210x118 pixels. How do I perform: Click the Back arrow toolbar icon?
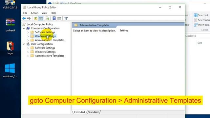pos(24,18)
